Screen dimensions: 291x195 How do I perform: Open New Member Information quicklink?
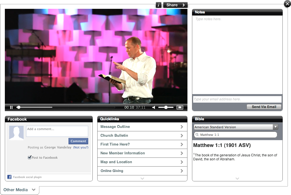(x=142, y=153)
